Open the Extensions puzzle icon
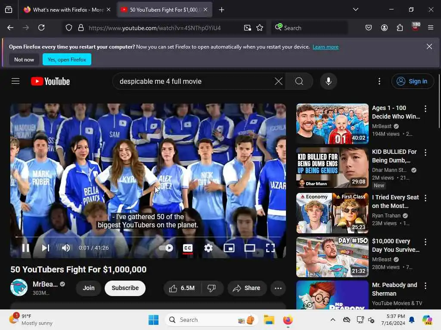441x330 pixels. point(400,27)
